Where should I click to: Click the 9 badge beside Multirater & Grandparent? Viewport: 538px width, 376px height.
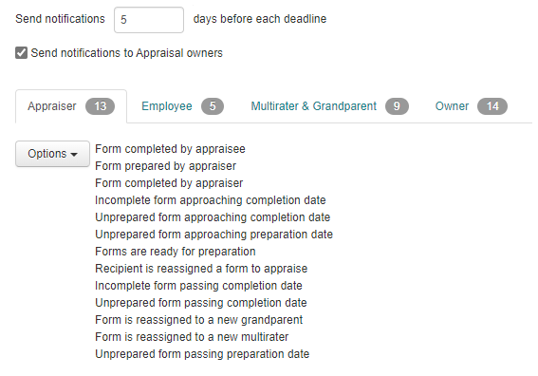pos(397,106)
